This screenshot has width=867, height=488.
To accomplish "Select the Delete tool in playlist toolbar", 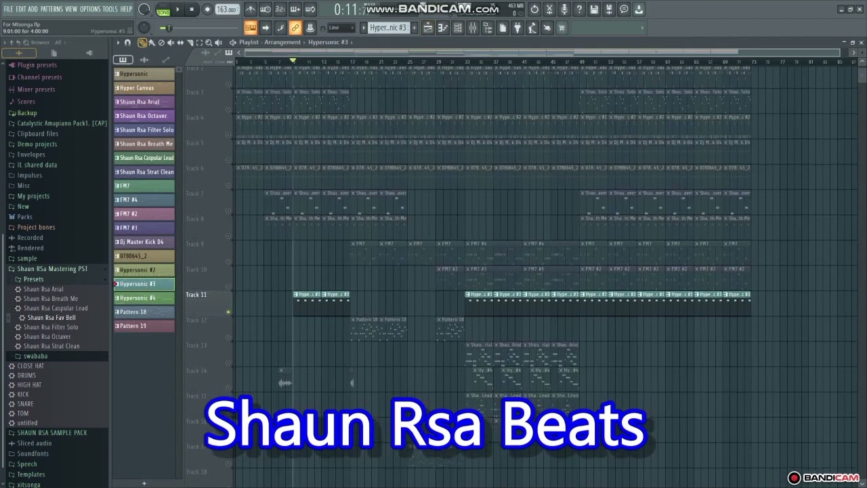I will click(161, 43).
